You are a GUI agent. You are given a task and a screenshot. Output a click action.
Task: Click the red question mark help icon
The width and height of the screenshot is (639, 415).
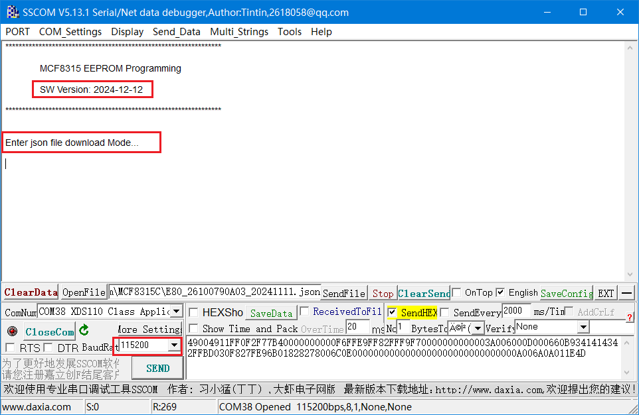coord(629,318)
